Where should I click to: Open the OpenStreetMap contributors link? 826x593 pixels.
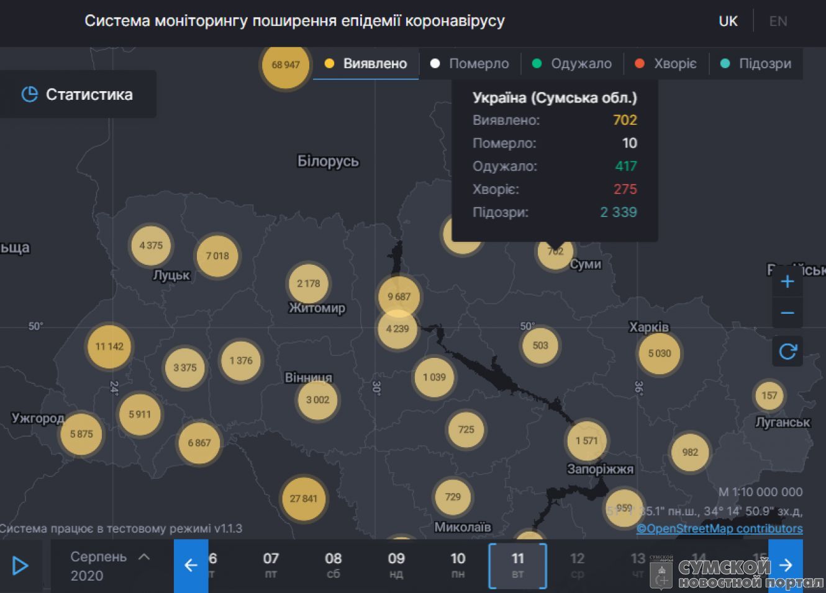point(719,528)
